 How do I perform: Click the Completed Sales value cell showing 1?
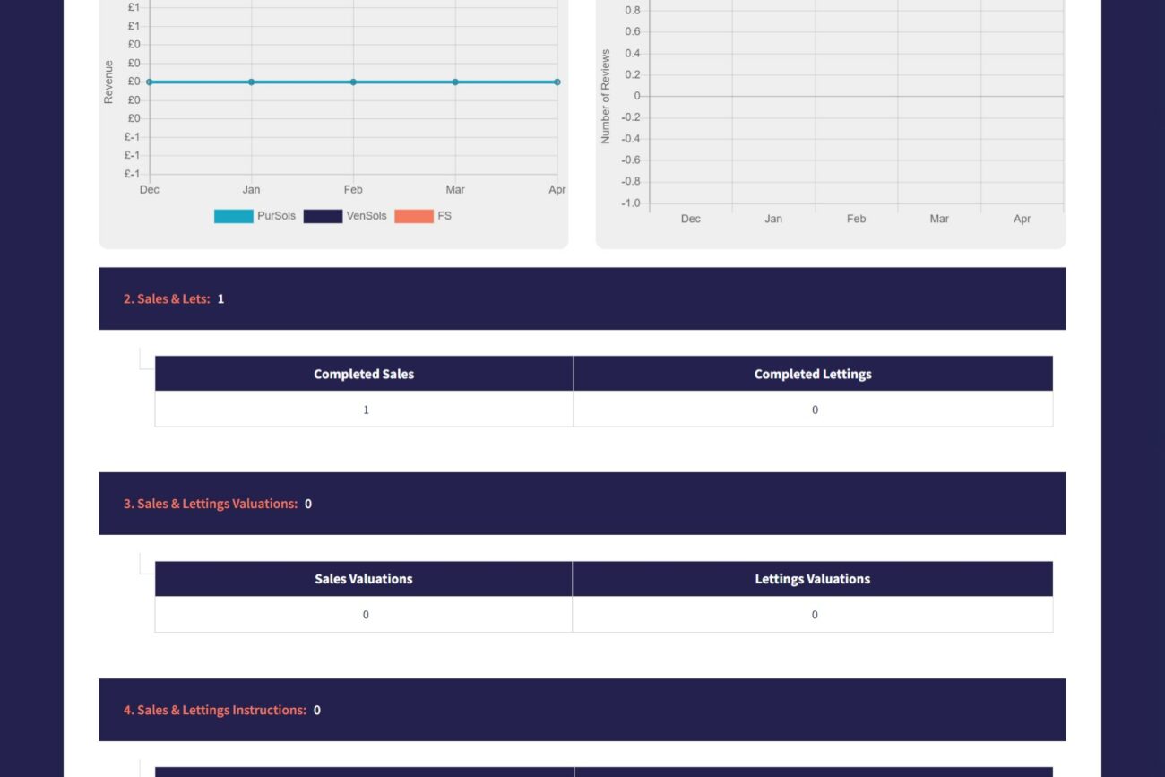pos(364,410)
